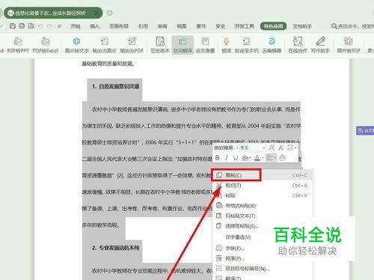Image resolution: width=374 pixels, height=280 pixels.
Task: Open the 文档助手 ribbon tab
Action: coord(302,26)
